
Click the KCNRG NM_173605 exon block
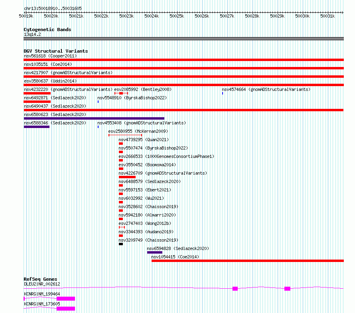(x=66, y=309)
